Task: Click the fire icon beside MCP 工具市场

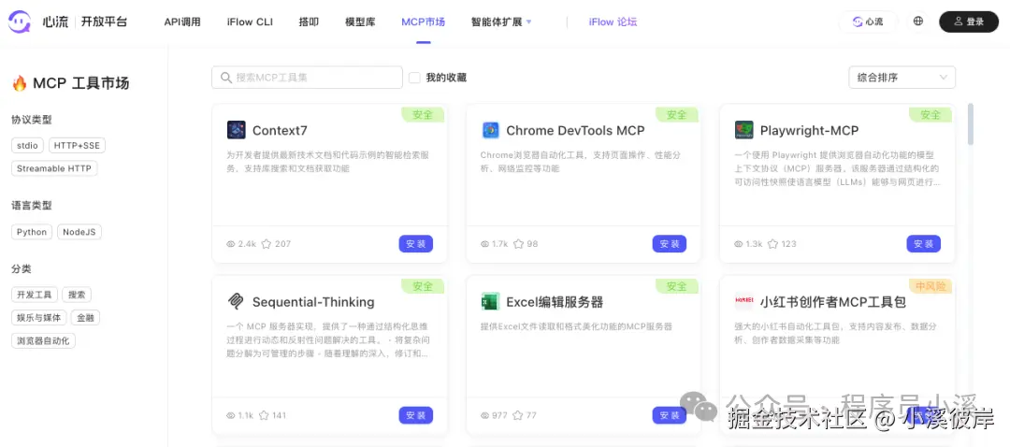Action: (x=20, y=83)
